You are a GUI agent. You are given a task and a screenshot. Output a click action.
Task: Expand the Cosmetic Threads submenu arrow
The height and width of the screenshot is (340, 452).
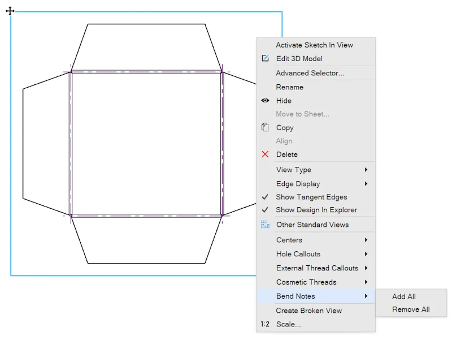pos(366,282)
